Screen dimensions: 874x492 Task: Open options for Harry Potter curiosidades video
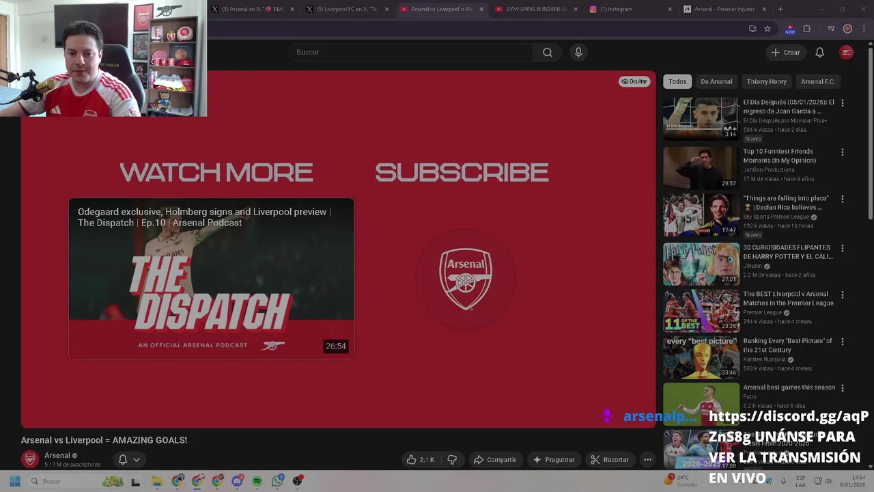point(842,248)
